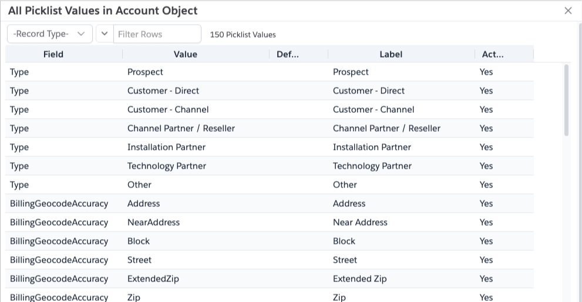Open the Record Type dropdown
Image resolution: width=582 pixels, height=302 pixels.
49,34
